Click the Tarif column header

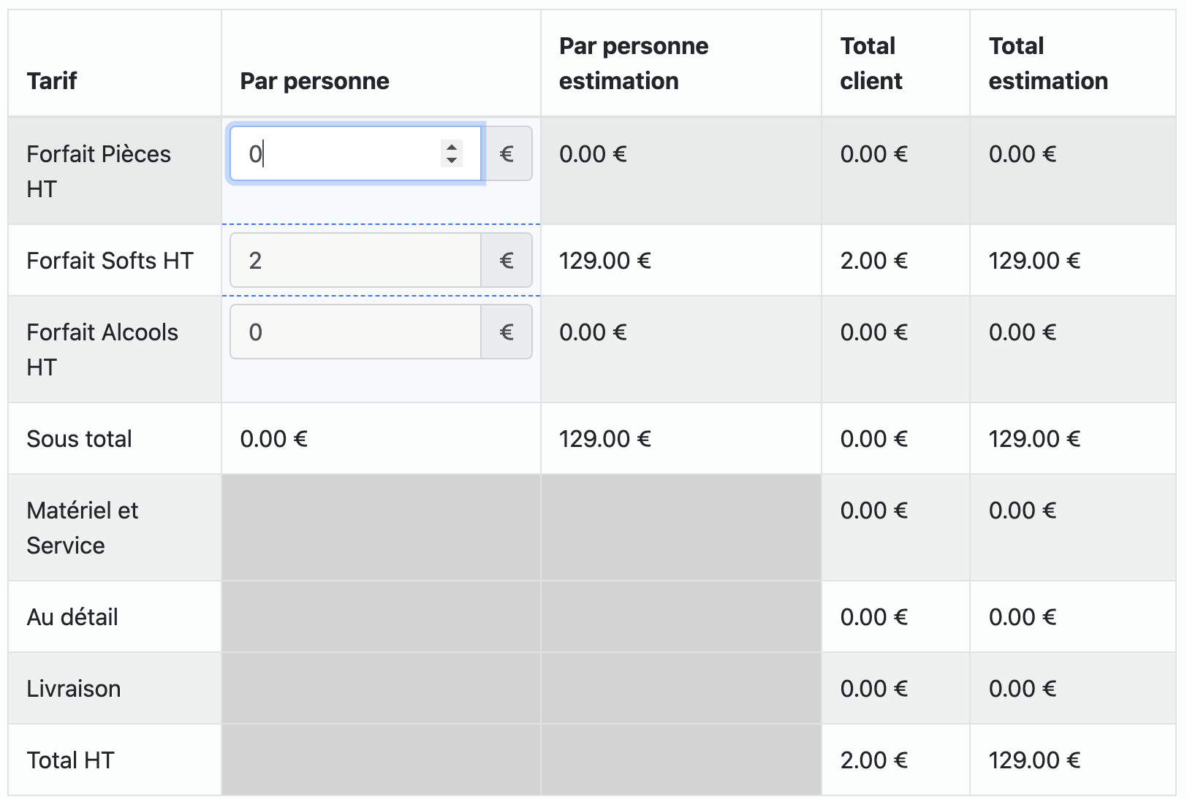52,80
